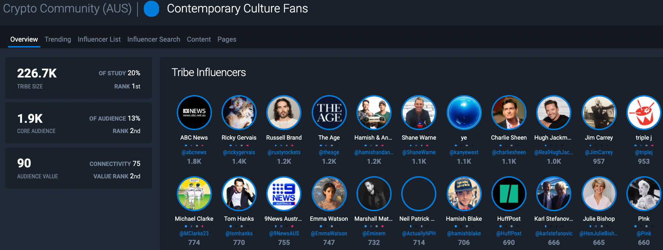This screenshot has height=250, width=663.
Task: Visit @tomhanks handle
Action: [239, 234]
